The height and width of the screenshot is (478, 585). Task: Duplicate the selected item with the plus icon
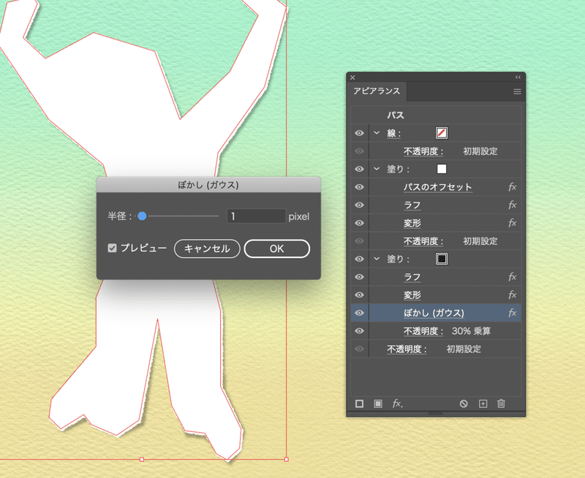pyautogui.click(x=483, y=404)
